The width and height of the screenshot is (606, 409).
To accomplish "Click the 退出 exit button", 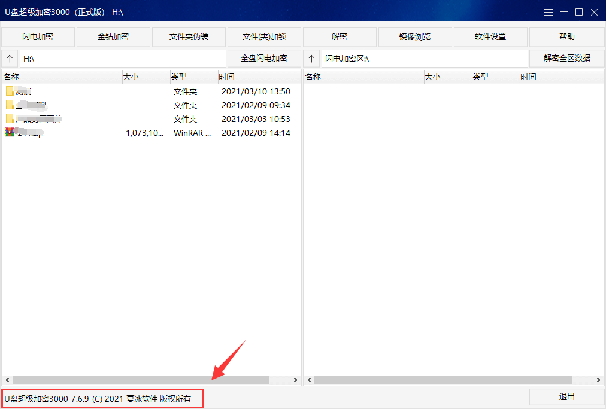I will click(x=565, y=396).
